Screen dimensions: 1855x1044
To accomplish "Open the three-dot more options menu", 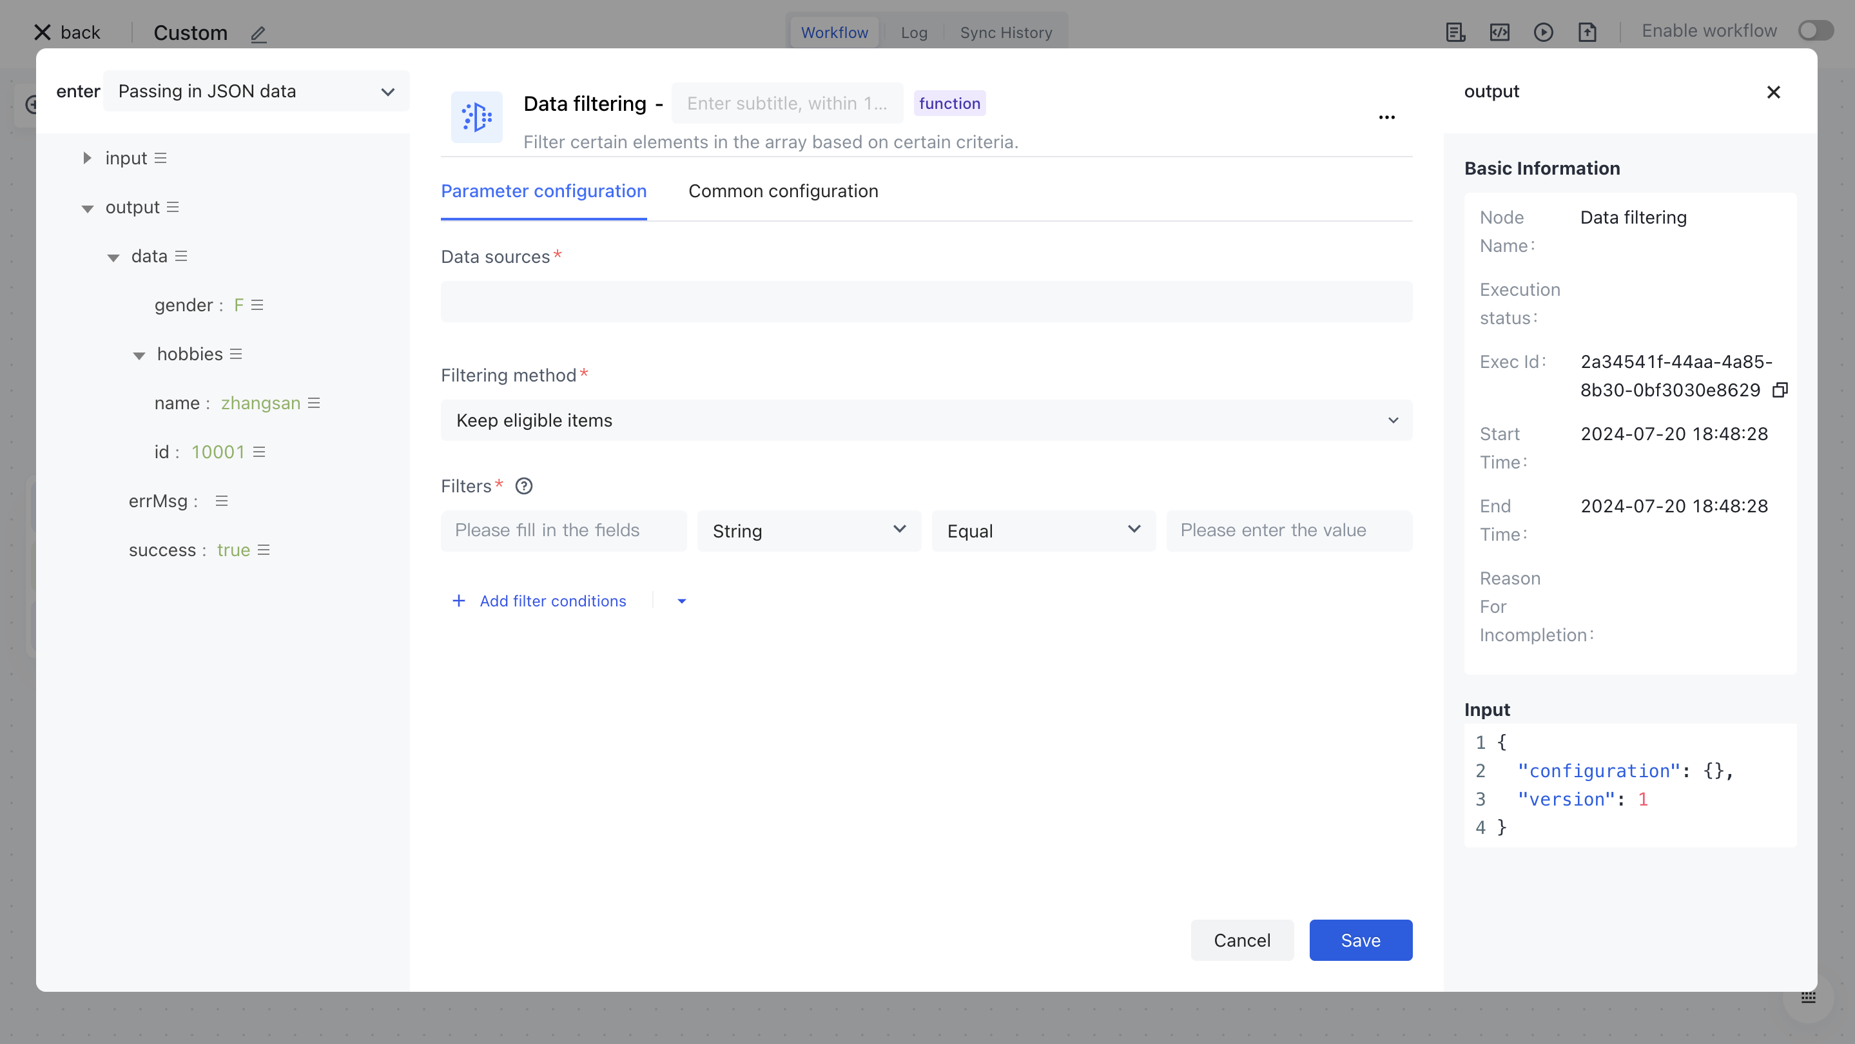I will (1386, 117).
